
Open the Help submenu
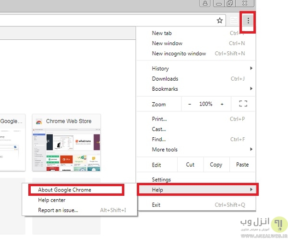pos(197,190)
